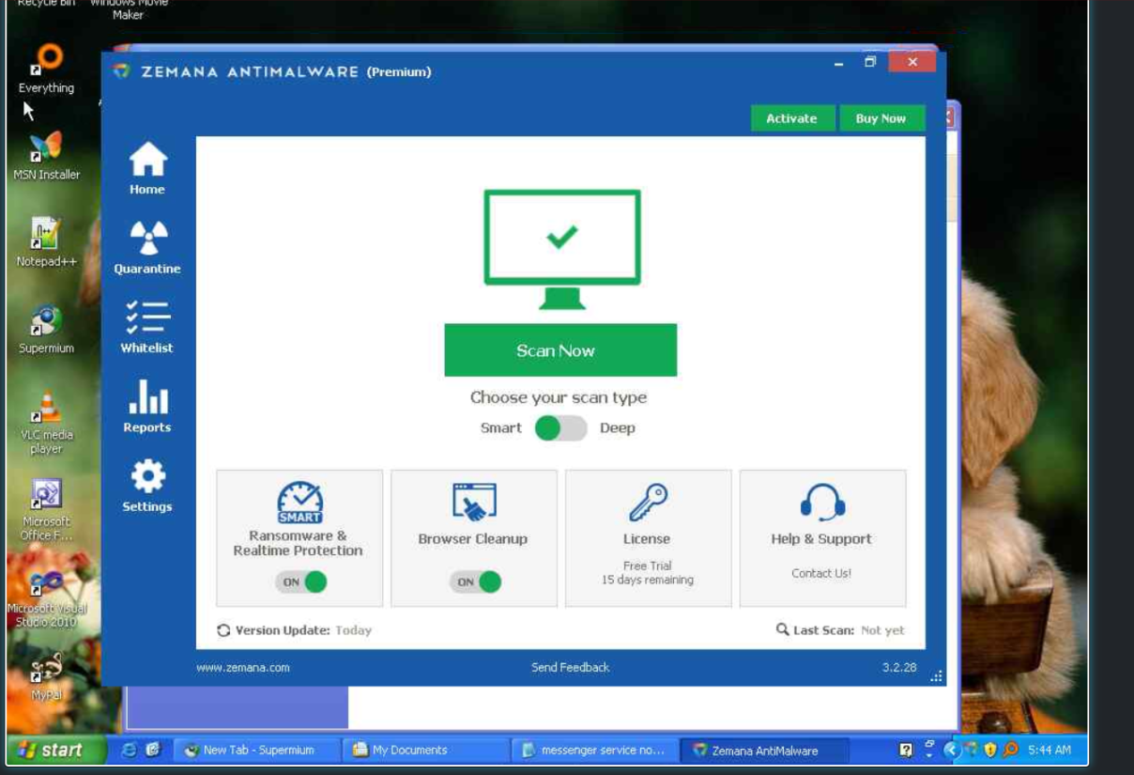1134x775 pixels.
Task: Click the License key icon
Action: coord(648,503)
